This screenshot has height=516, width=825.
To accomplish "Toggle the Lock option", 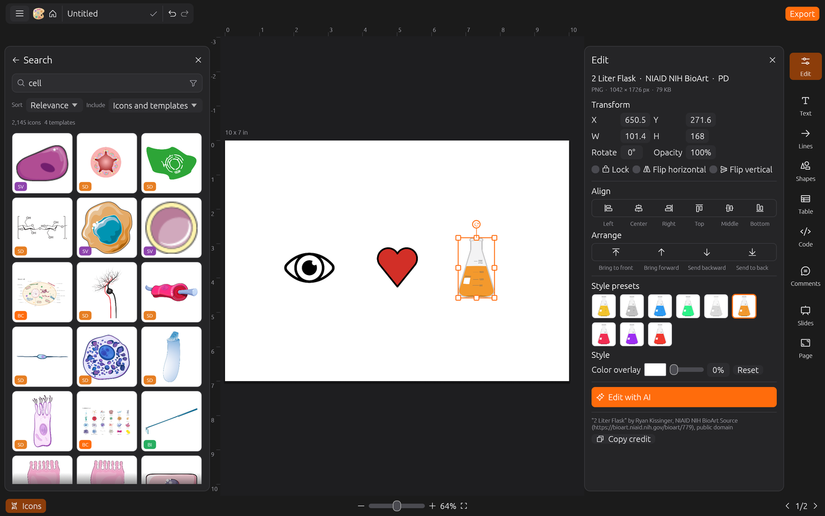I will [x=610, y=170].
